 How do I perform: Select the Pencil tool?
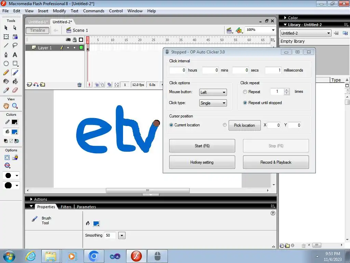pyautogui.click(x=6, y=73)
